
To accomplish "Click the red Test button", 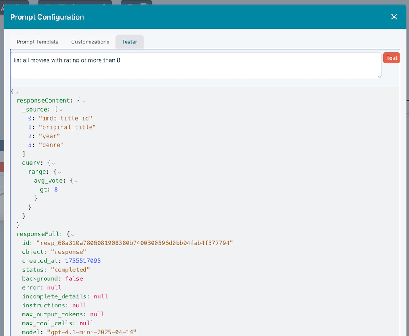I will pyautogui.click(x=391, y=58).
